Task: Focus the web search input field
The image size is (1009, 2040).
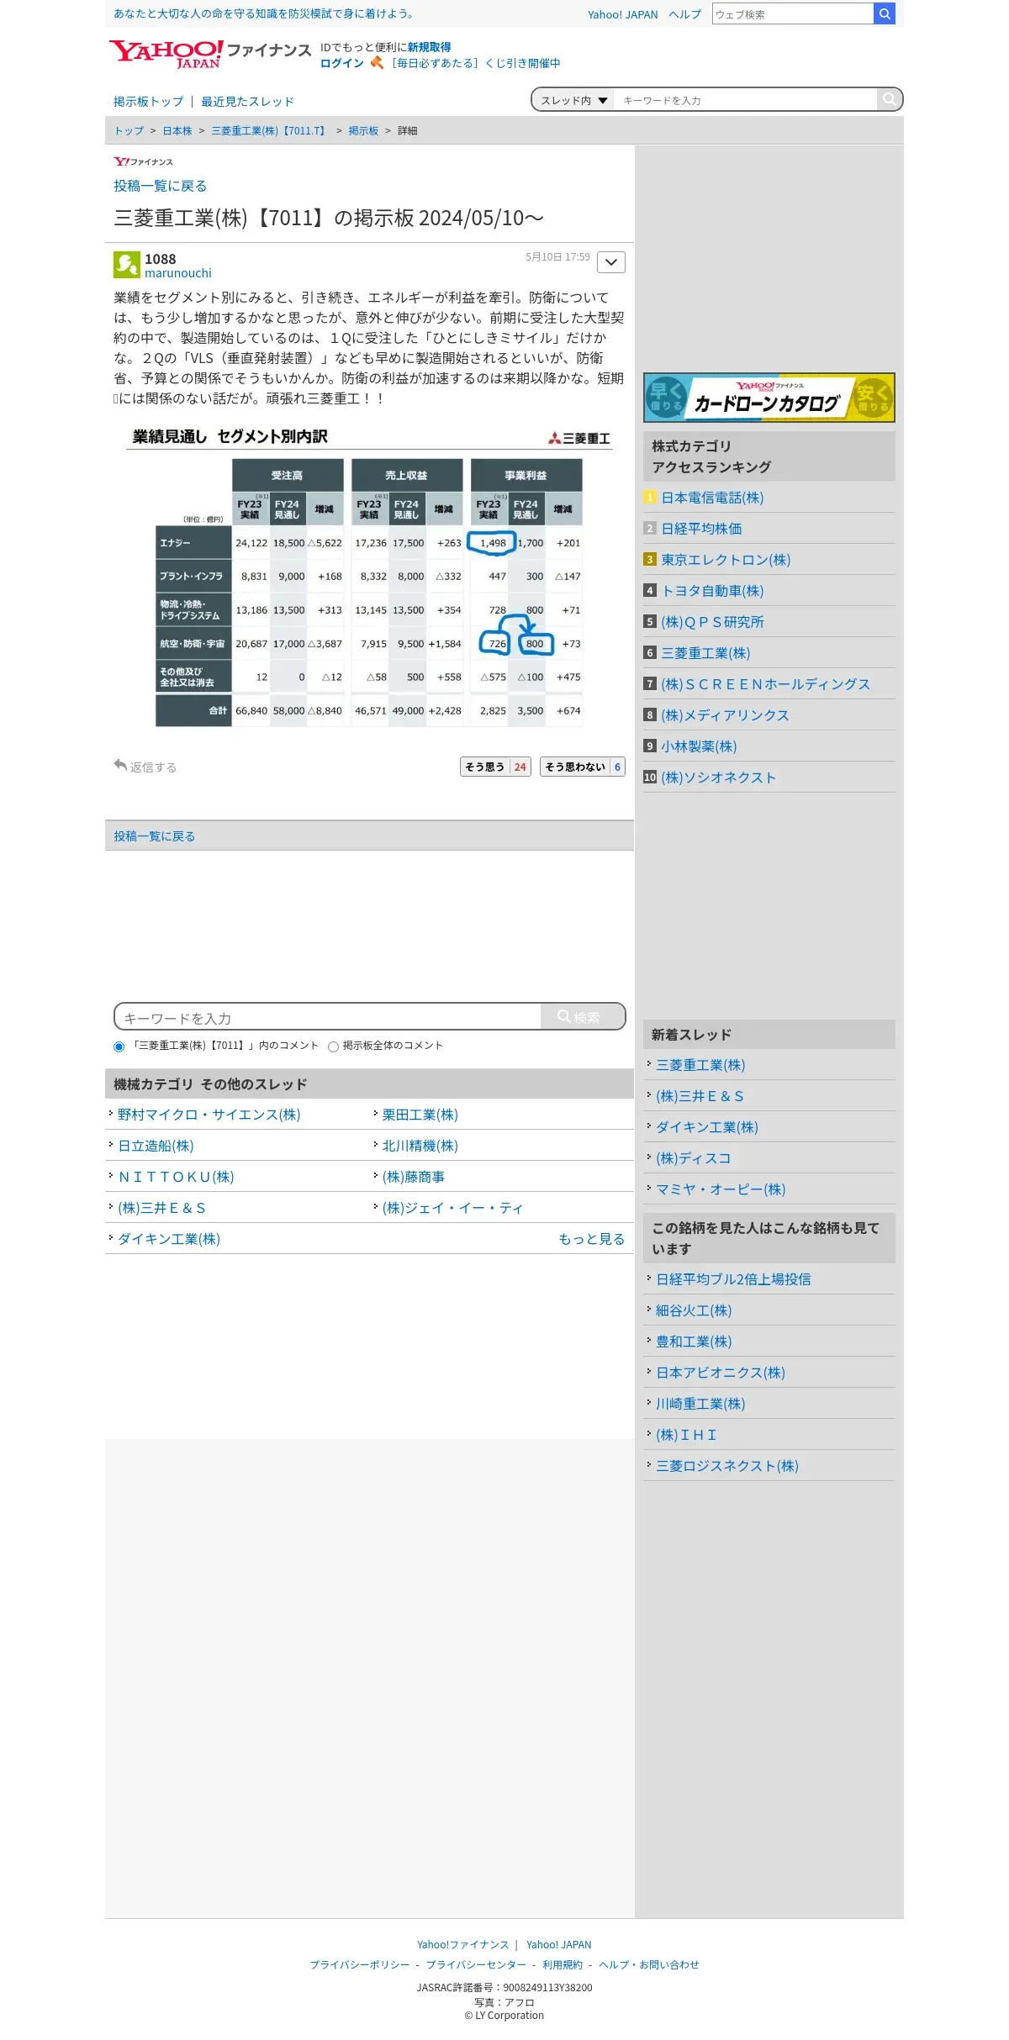Action: pyautogui.click(x=793, y=13)
